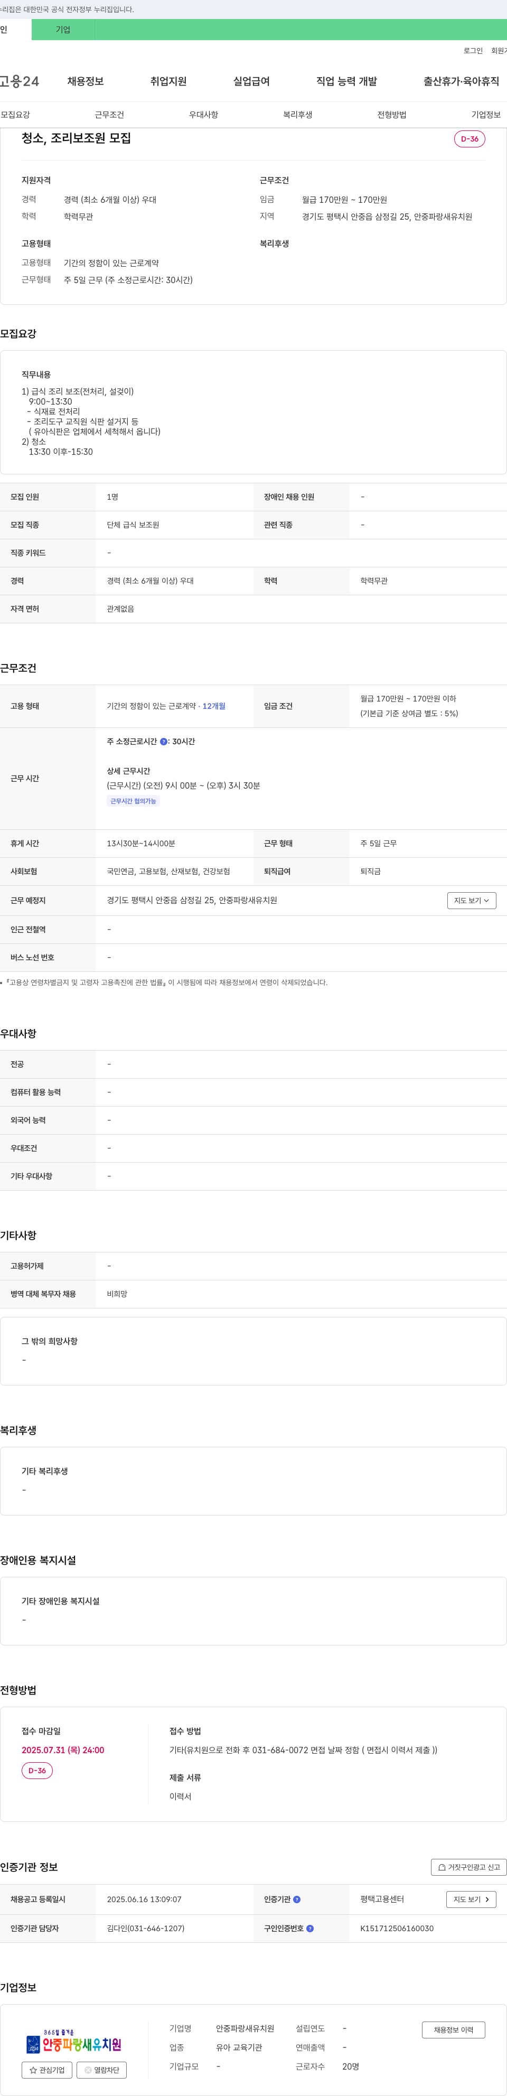
Task: Open the 취업지원 main menu
Action: click(x=168, y=81)
